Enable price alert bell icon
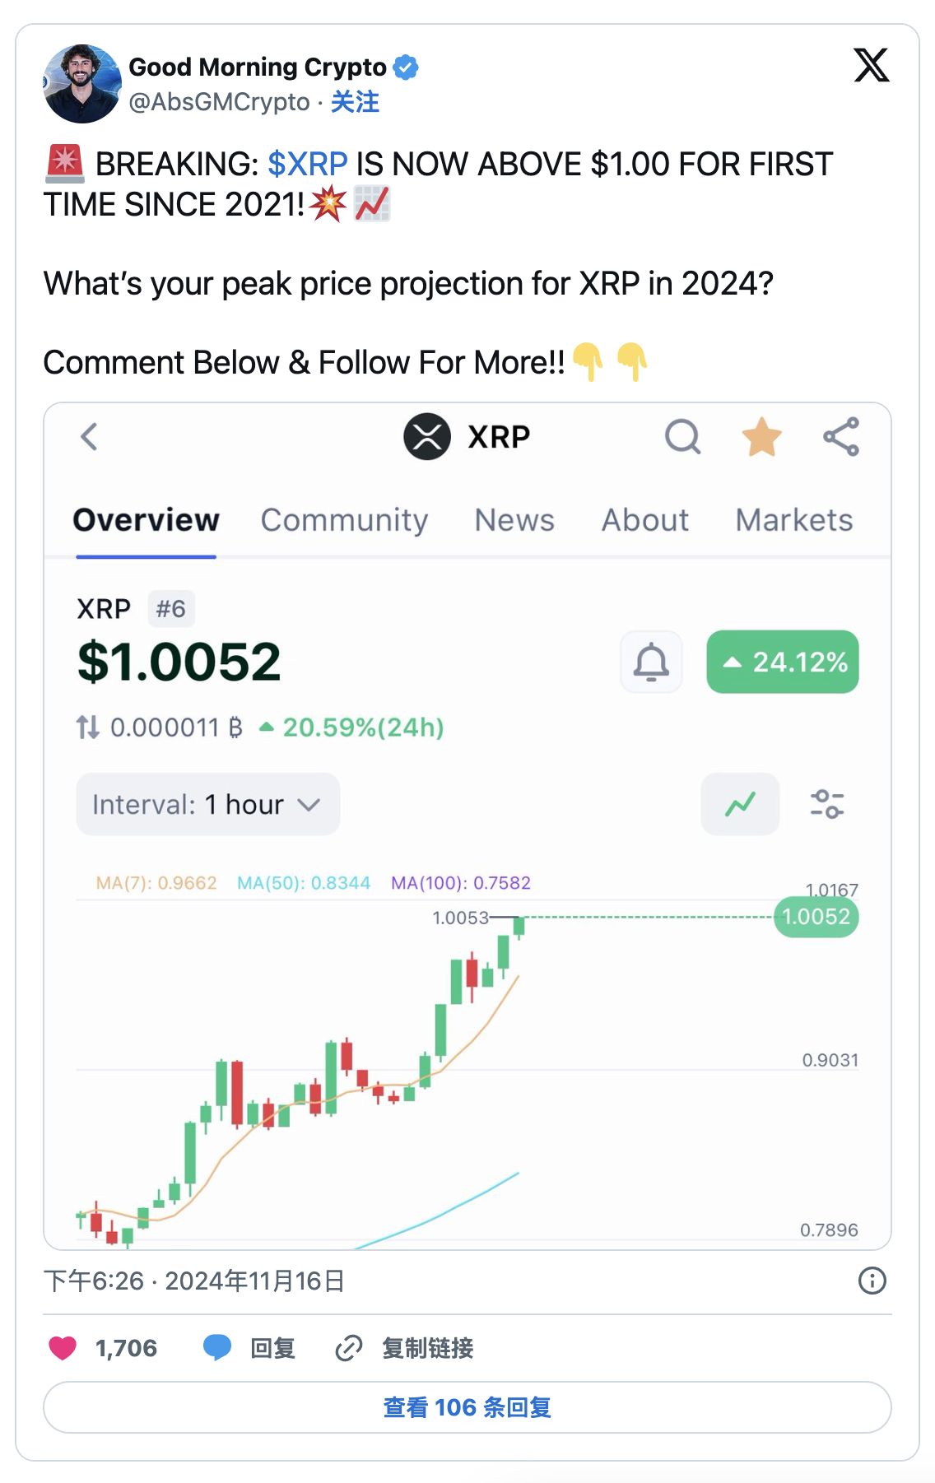 pos(651,662)
